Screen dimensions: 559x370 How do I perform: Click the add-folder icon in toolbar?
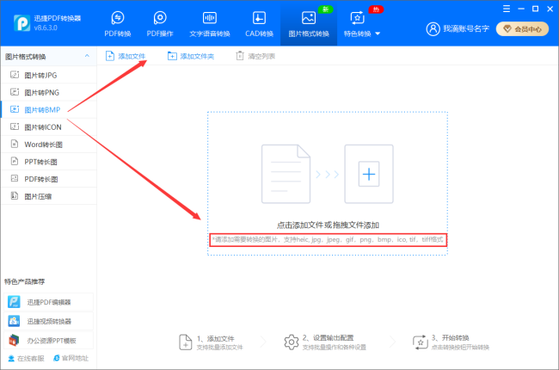coord(172,56)
